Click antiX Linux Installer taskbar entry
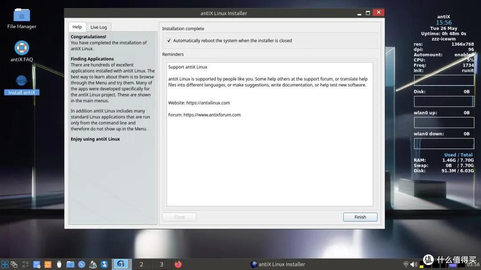The width and height of the screenshot is (481, 270). (x=277, y=264)
